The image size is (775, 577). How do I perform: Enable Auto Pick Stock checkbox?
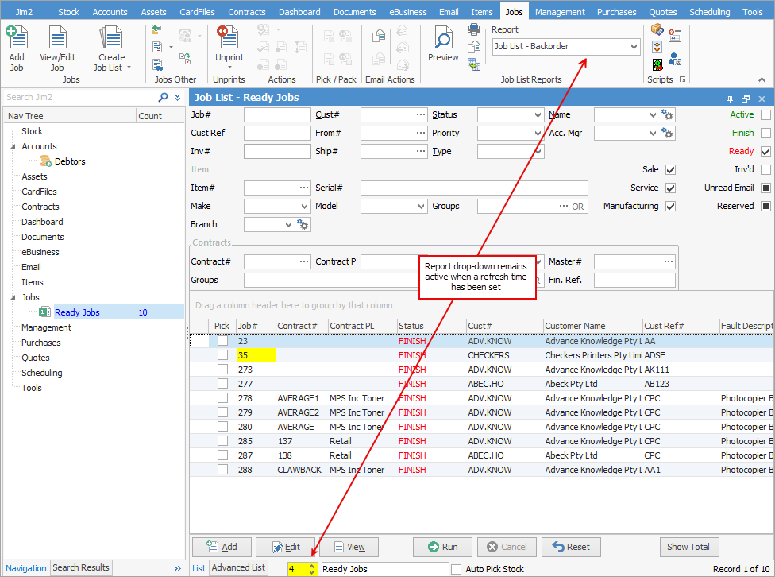[457, 569]
